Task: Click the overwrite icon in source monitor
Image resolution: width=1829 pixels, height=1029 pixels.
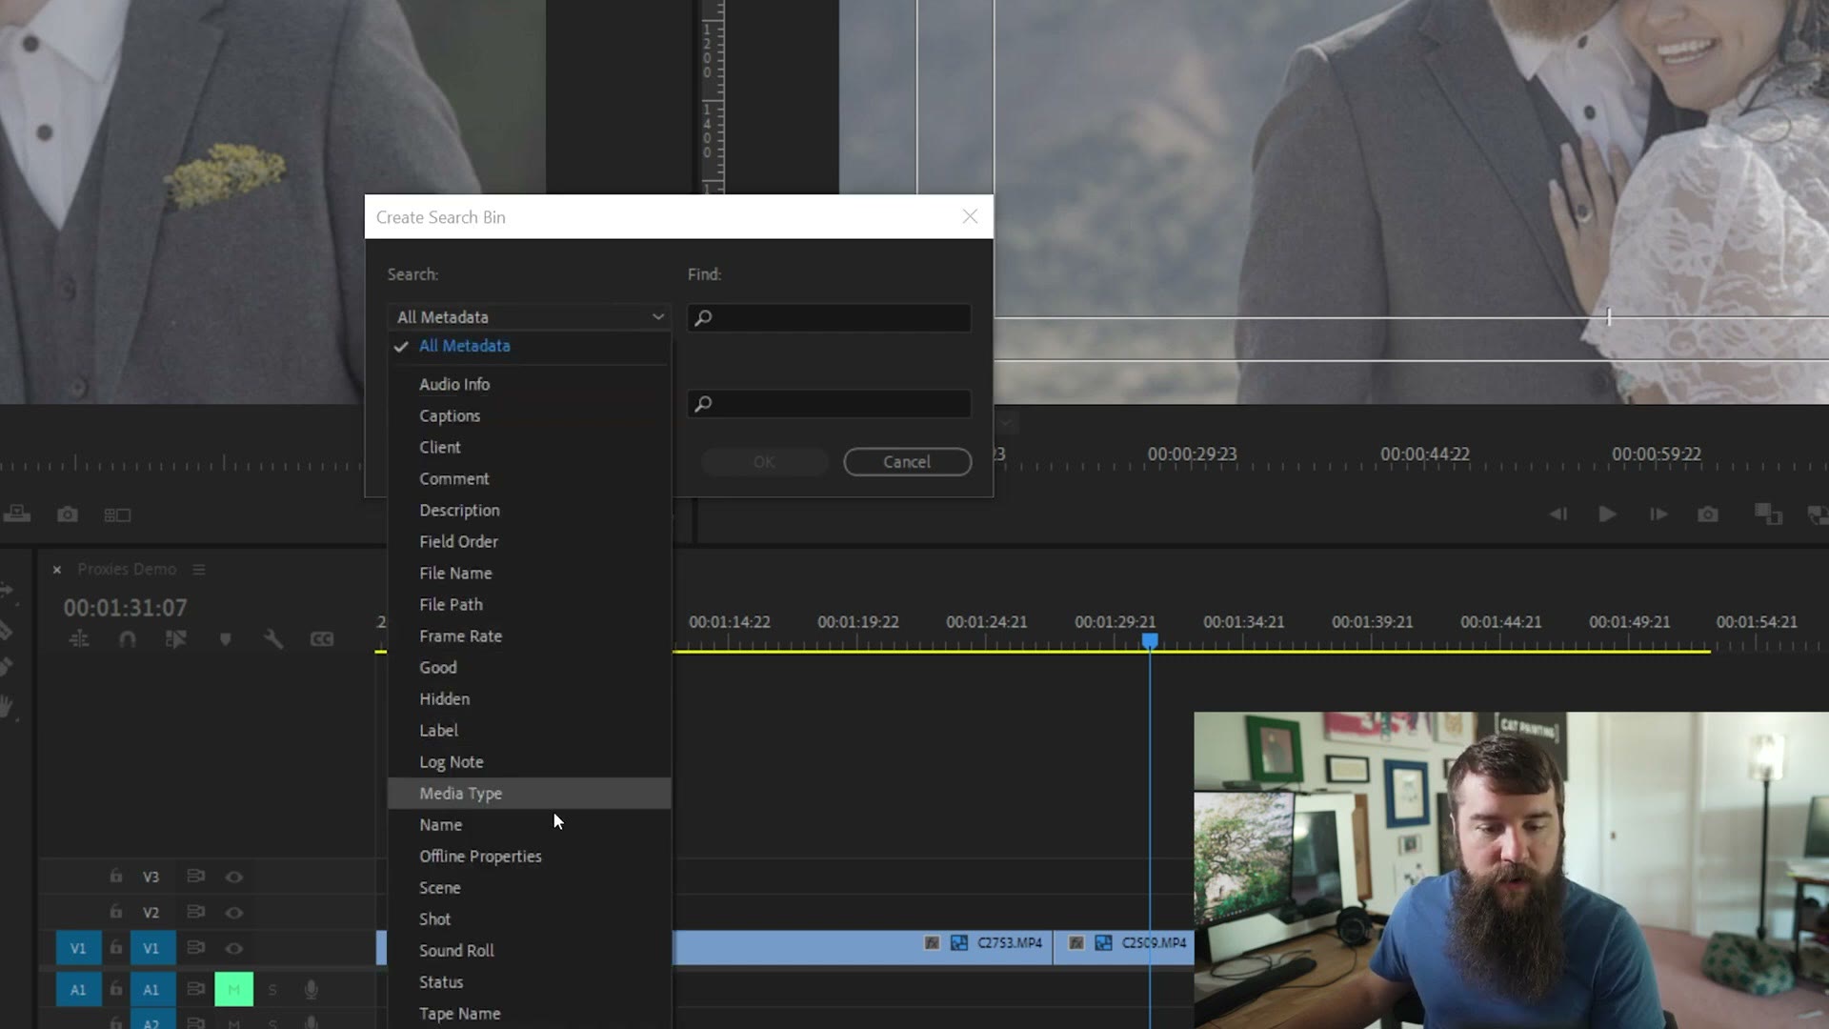Action: click(x=17, y=514)
